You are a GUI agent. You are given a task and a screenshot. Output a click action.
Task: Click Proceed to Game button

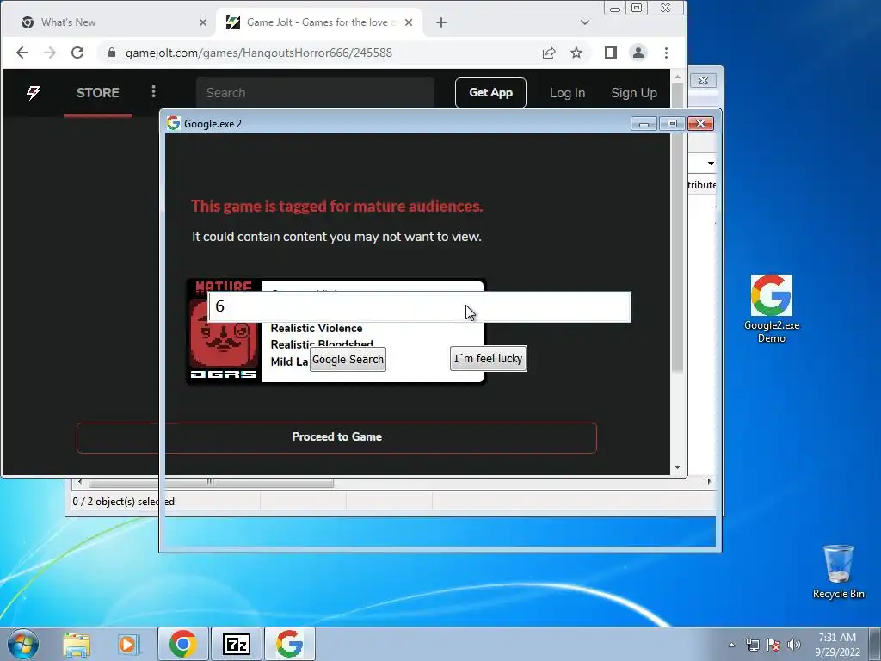(x=336, y=437)
